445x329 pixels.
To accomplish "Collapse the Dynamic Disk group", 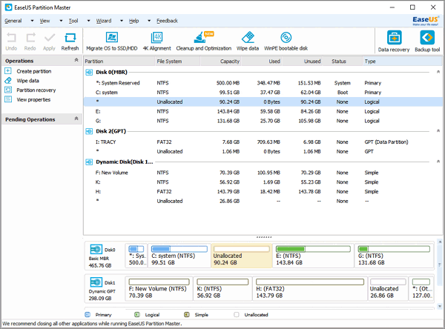I will click(x=438, y=162).
